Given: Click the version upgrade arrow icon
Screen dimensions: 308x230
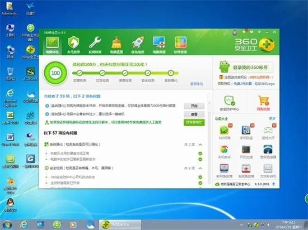Looking at the screenshot, I should (x=274, y=184).
